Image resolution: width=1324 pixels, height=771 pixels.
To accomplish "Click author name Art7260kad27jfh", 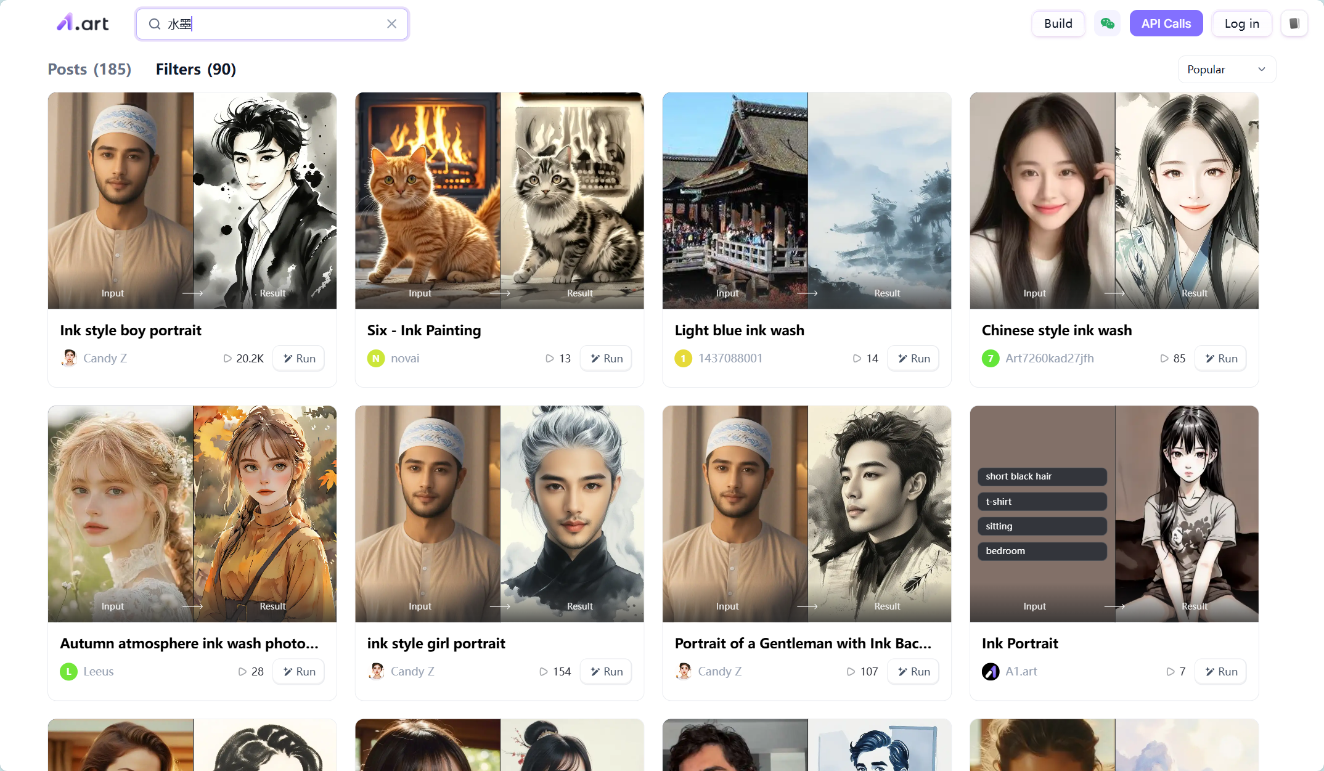I will [1050, 358].
